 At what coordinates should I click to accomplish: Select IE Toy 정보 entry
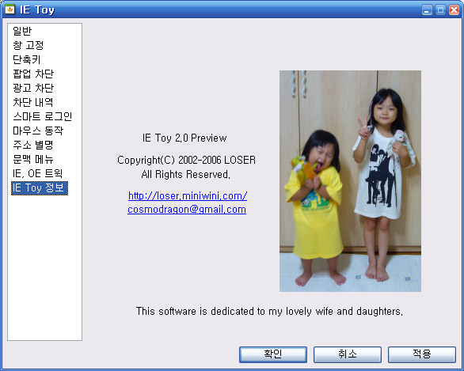point(40,188)
